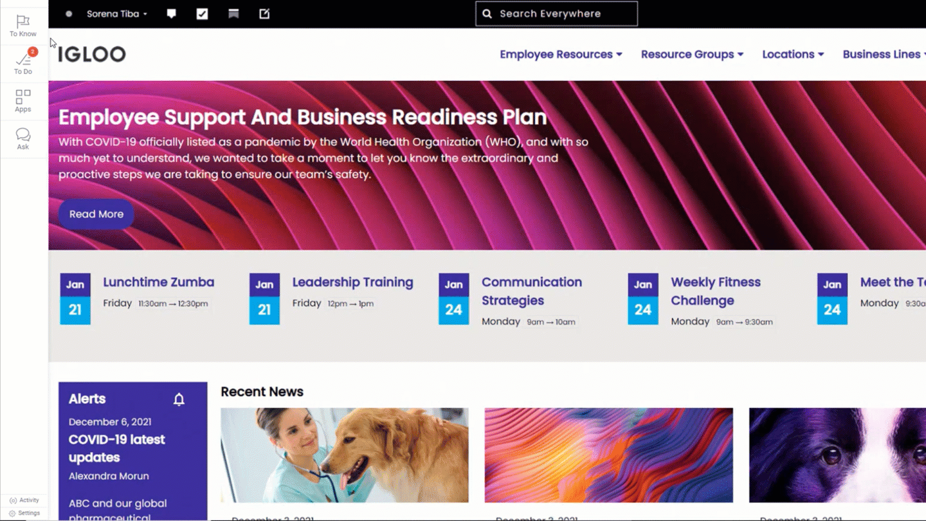
Task: Open the Sorena Tiba user dropdown
Action: pos(116,14)
